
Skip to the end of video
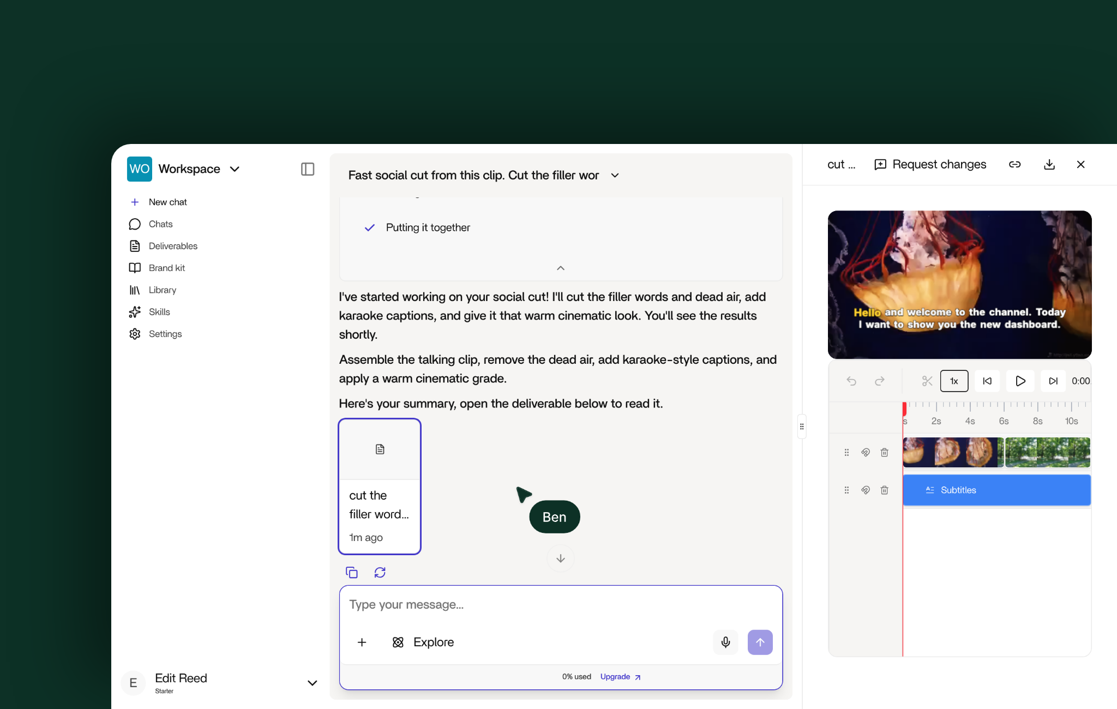pos(1053,381)
